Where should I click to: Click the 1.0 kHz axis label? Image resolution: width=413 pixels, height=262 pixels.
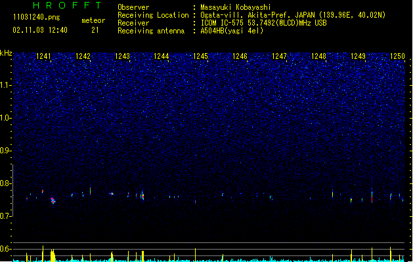point(6,118)
